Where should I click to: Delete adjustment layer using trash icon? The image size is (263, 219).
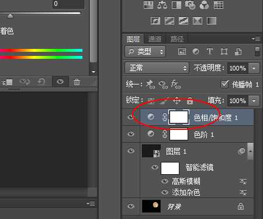(77, 82)
